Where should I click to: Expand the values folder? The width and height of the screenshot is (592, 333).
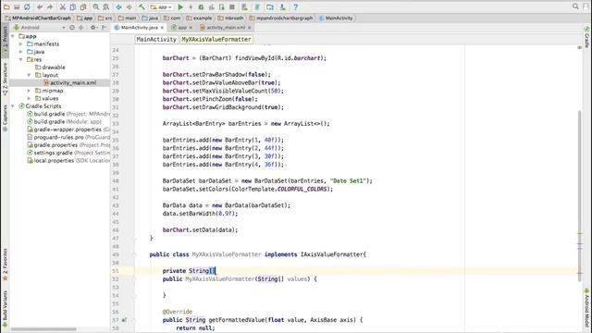pos(29,99)
